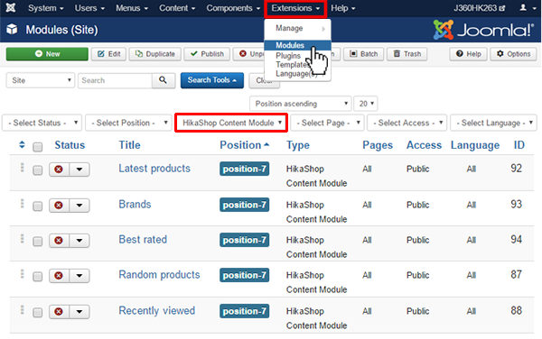This screenshot has width=542, height=339.
Task: Open the System menu
Action: [x=46, y=8]
